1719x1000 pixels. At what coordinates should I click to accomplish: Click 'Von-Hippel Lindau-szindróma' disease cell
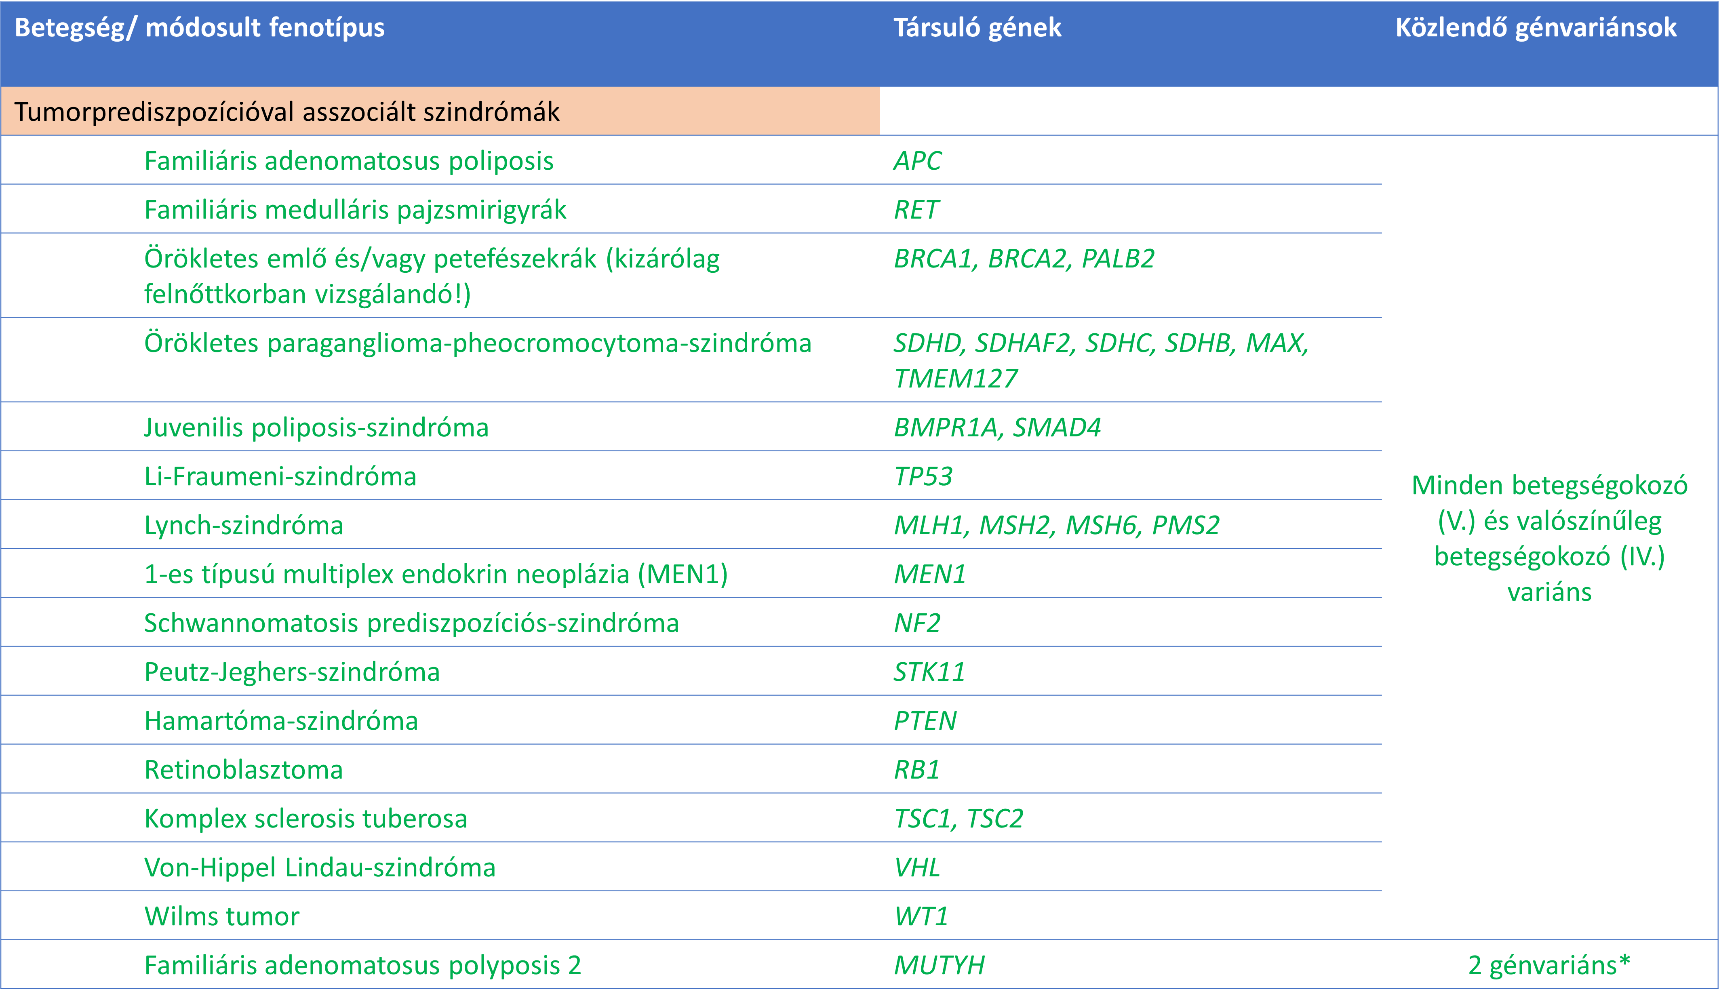point(319,867)
